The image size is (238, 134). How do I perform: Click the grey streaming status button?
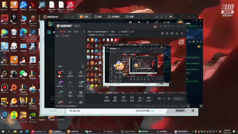point(178,99)
